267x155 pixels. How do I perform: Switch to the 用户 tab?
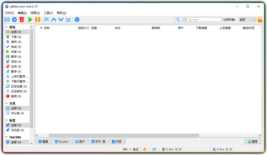80,141
